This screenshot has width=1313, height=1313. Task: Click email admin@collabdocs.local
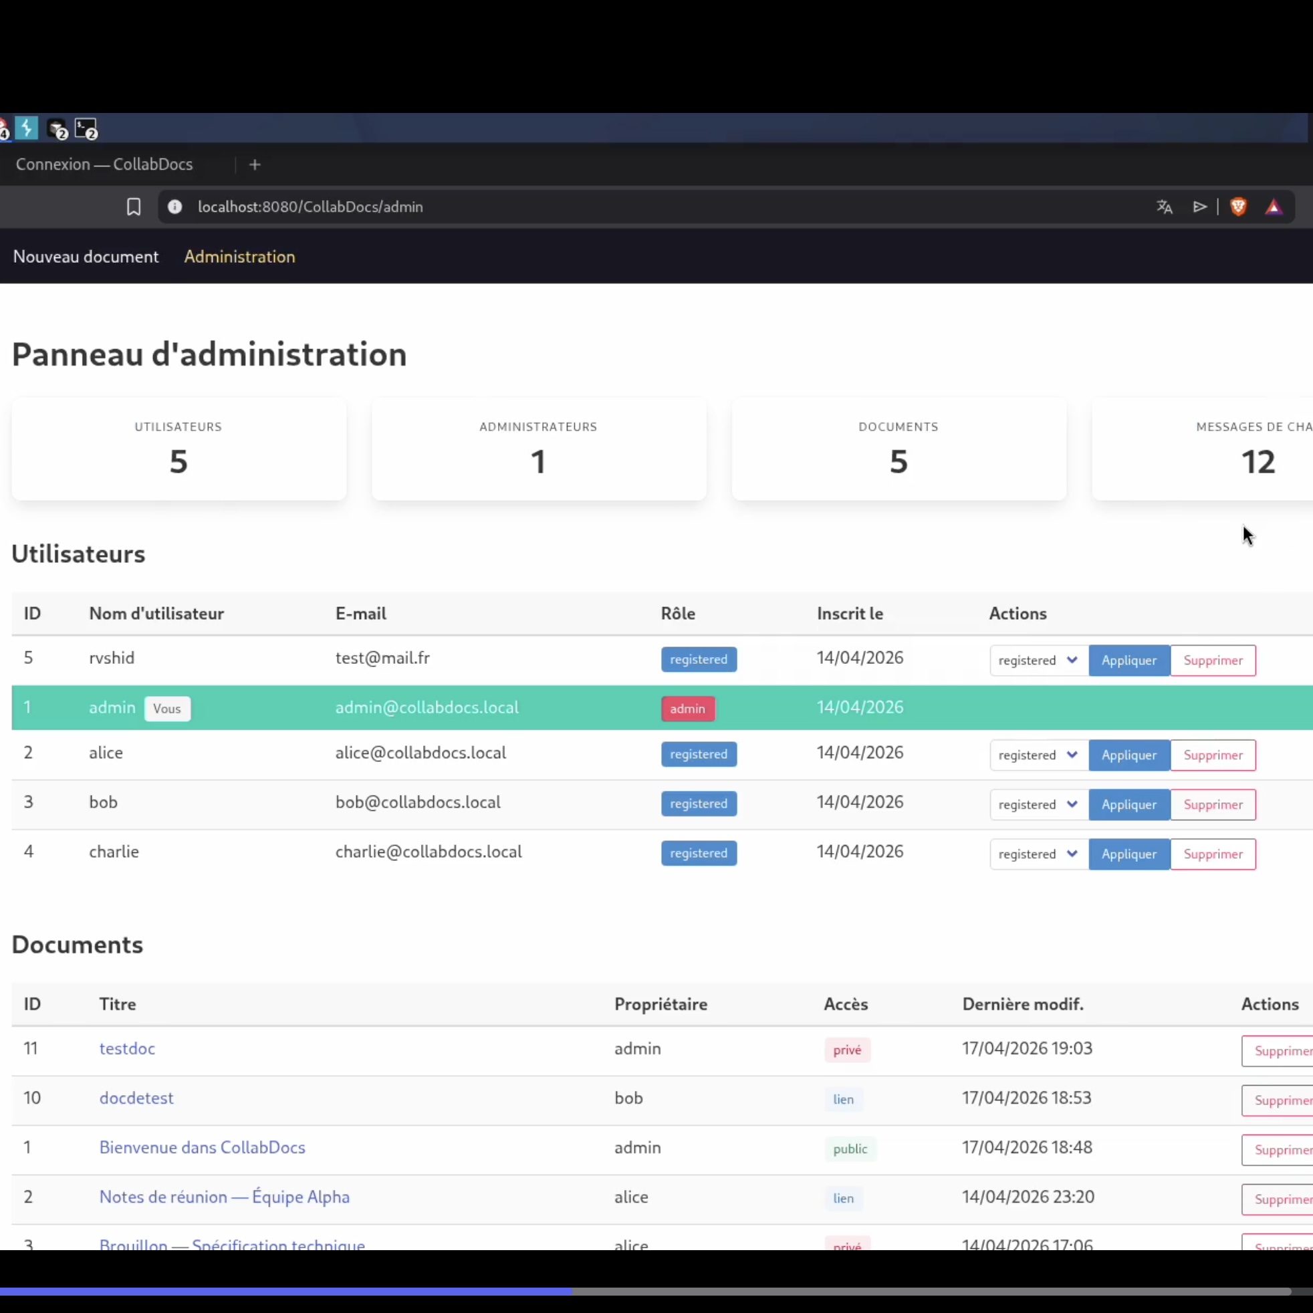point(427,707)
